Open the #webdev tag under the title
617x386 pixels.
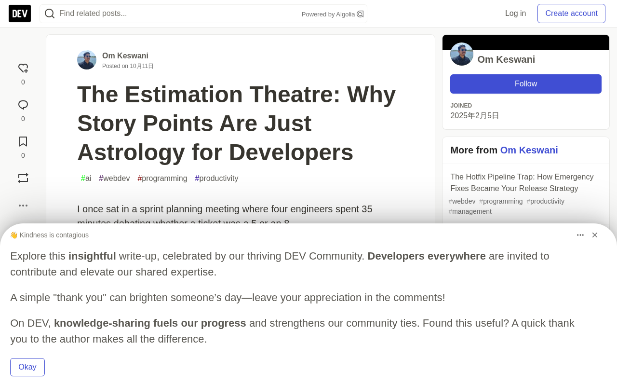tap(114, 179)
